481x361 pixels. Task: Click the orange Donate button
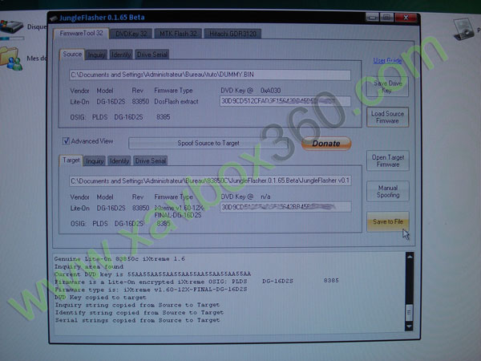[x=326, y=144]
